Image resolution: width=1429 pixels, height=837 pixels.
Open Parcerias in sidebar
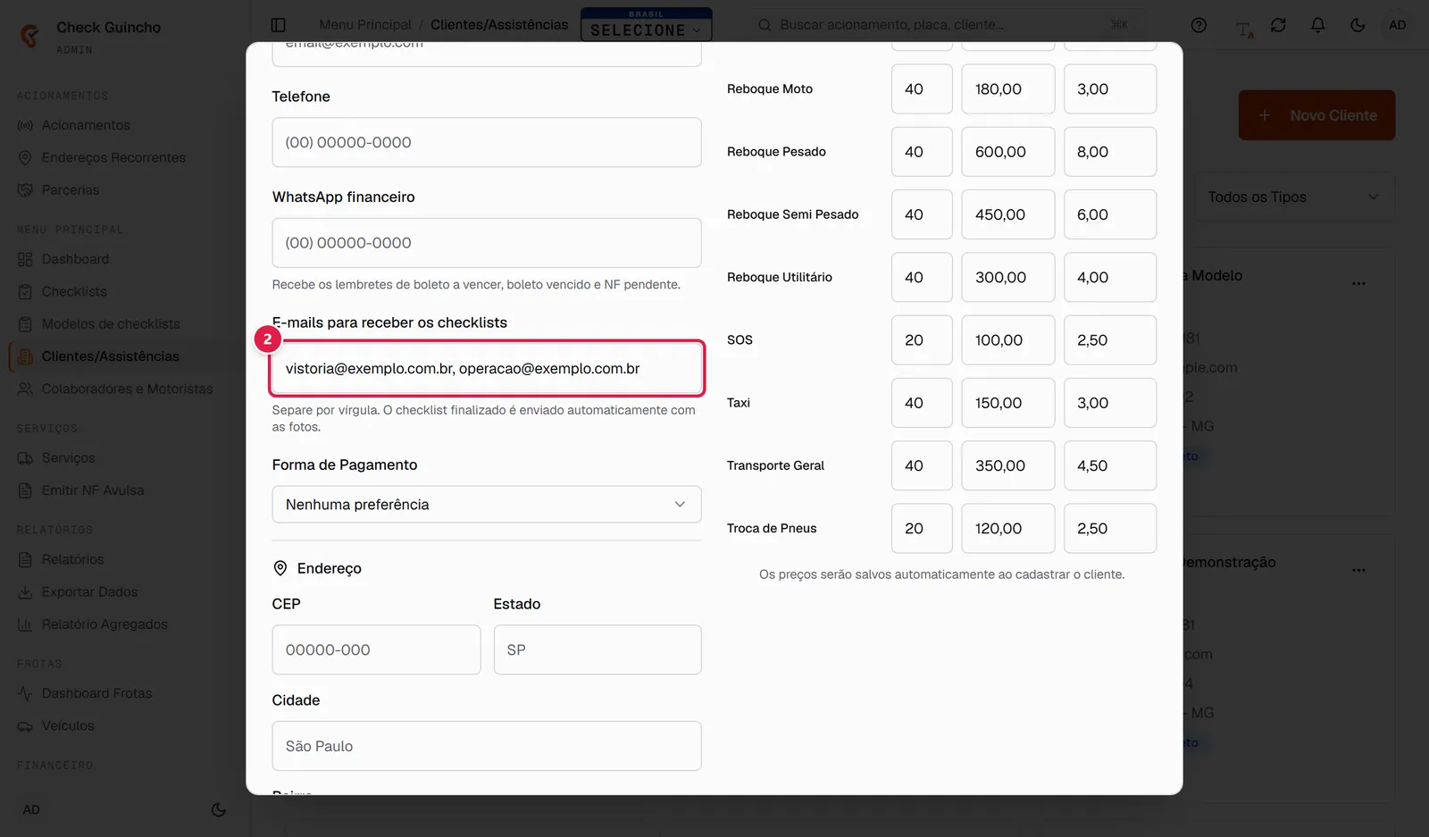click(x=71, y=189)
